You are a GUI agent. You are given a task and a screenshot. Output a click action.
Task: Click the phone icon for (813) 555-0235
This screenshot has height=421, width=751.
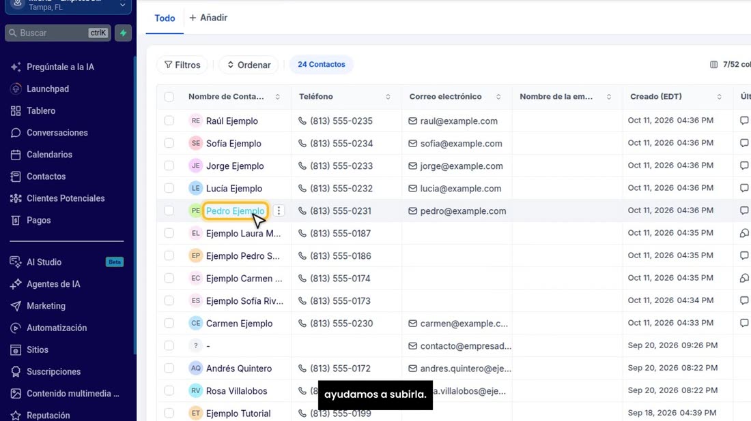click(302, 121)
